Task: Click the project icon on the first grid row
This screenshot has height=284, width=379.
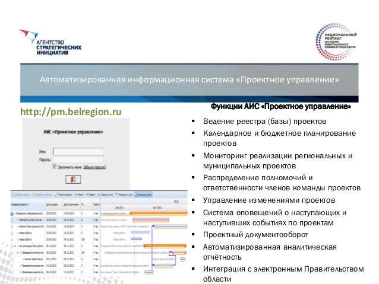Action: pos(12,213)
